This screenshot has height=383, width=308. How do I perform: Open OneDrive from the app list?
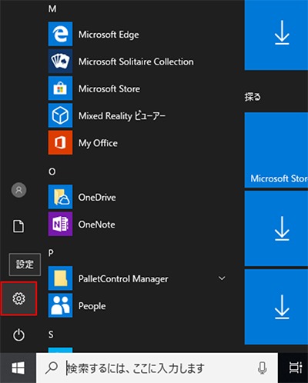tap(97, 198)
